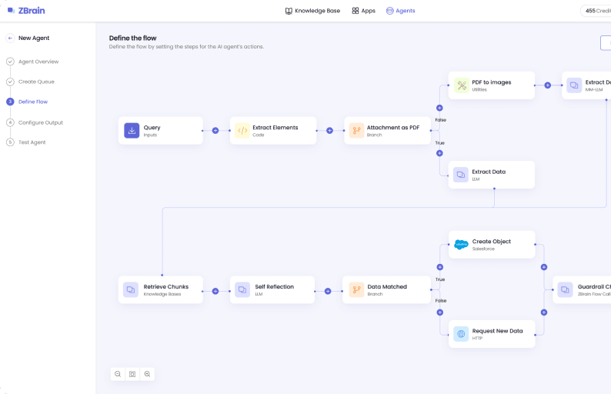Add step after Self Reflection node
This screenshot has width=611, height=394.
point(328,291)
